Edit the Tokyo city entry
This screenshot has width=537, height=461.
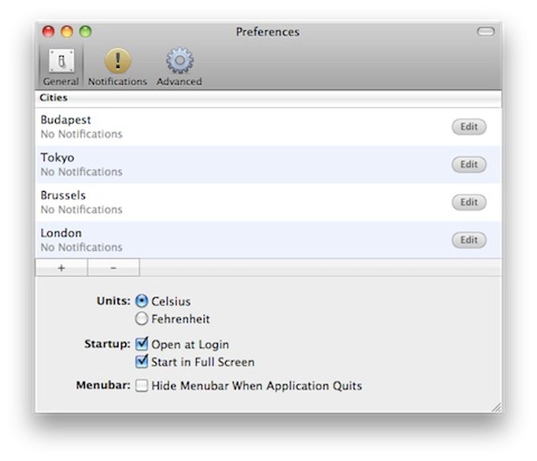[469, 165]
